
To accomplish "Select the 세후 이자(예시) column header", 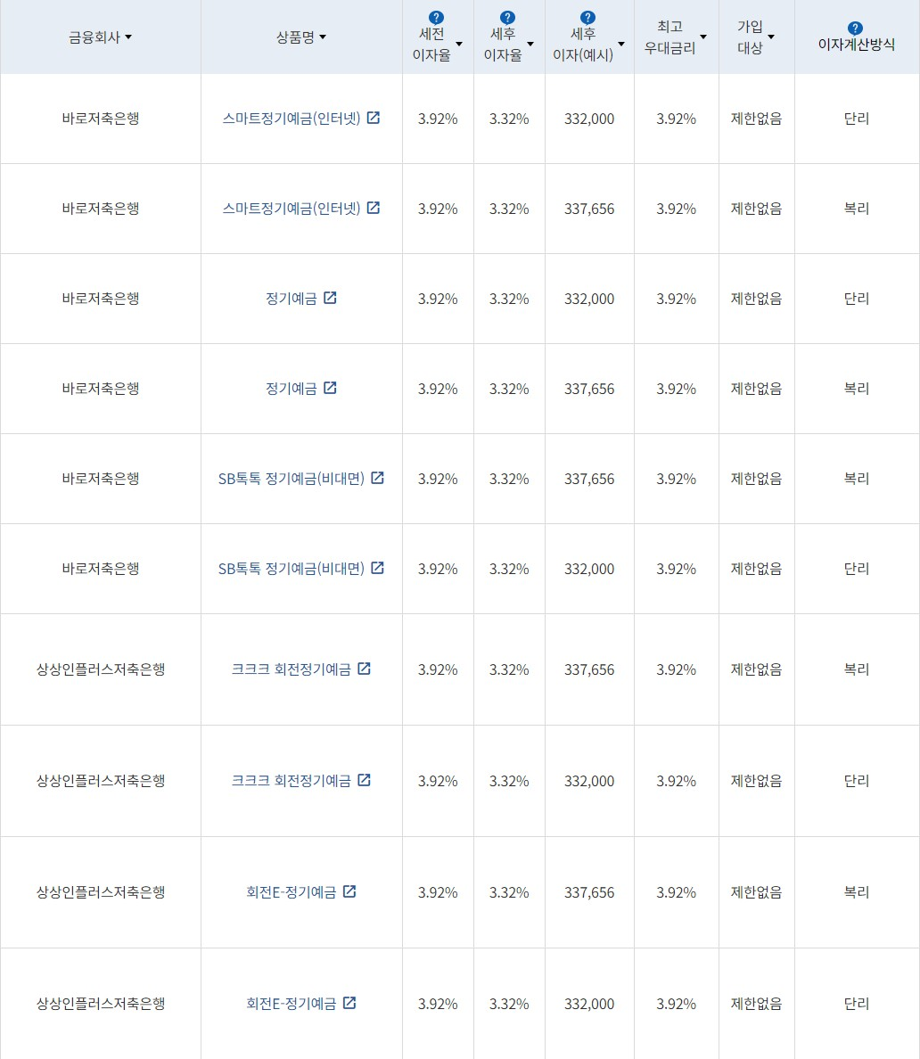I will coord(584,43).
